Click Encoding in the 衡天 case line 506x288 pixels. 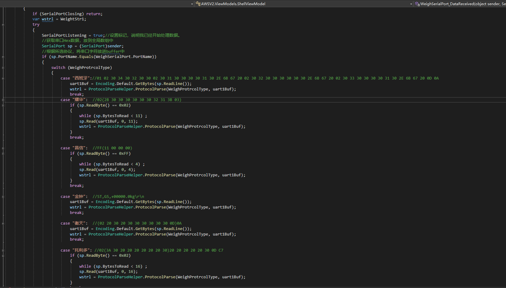point(105,229)
